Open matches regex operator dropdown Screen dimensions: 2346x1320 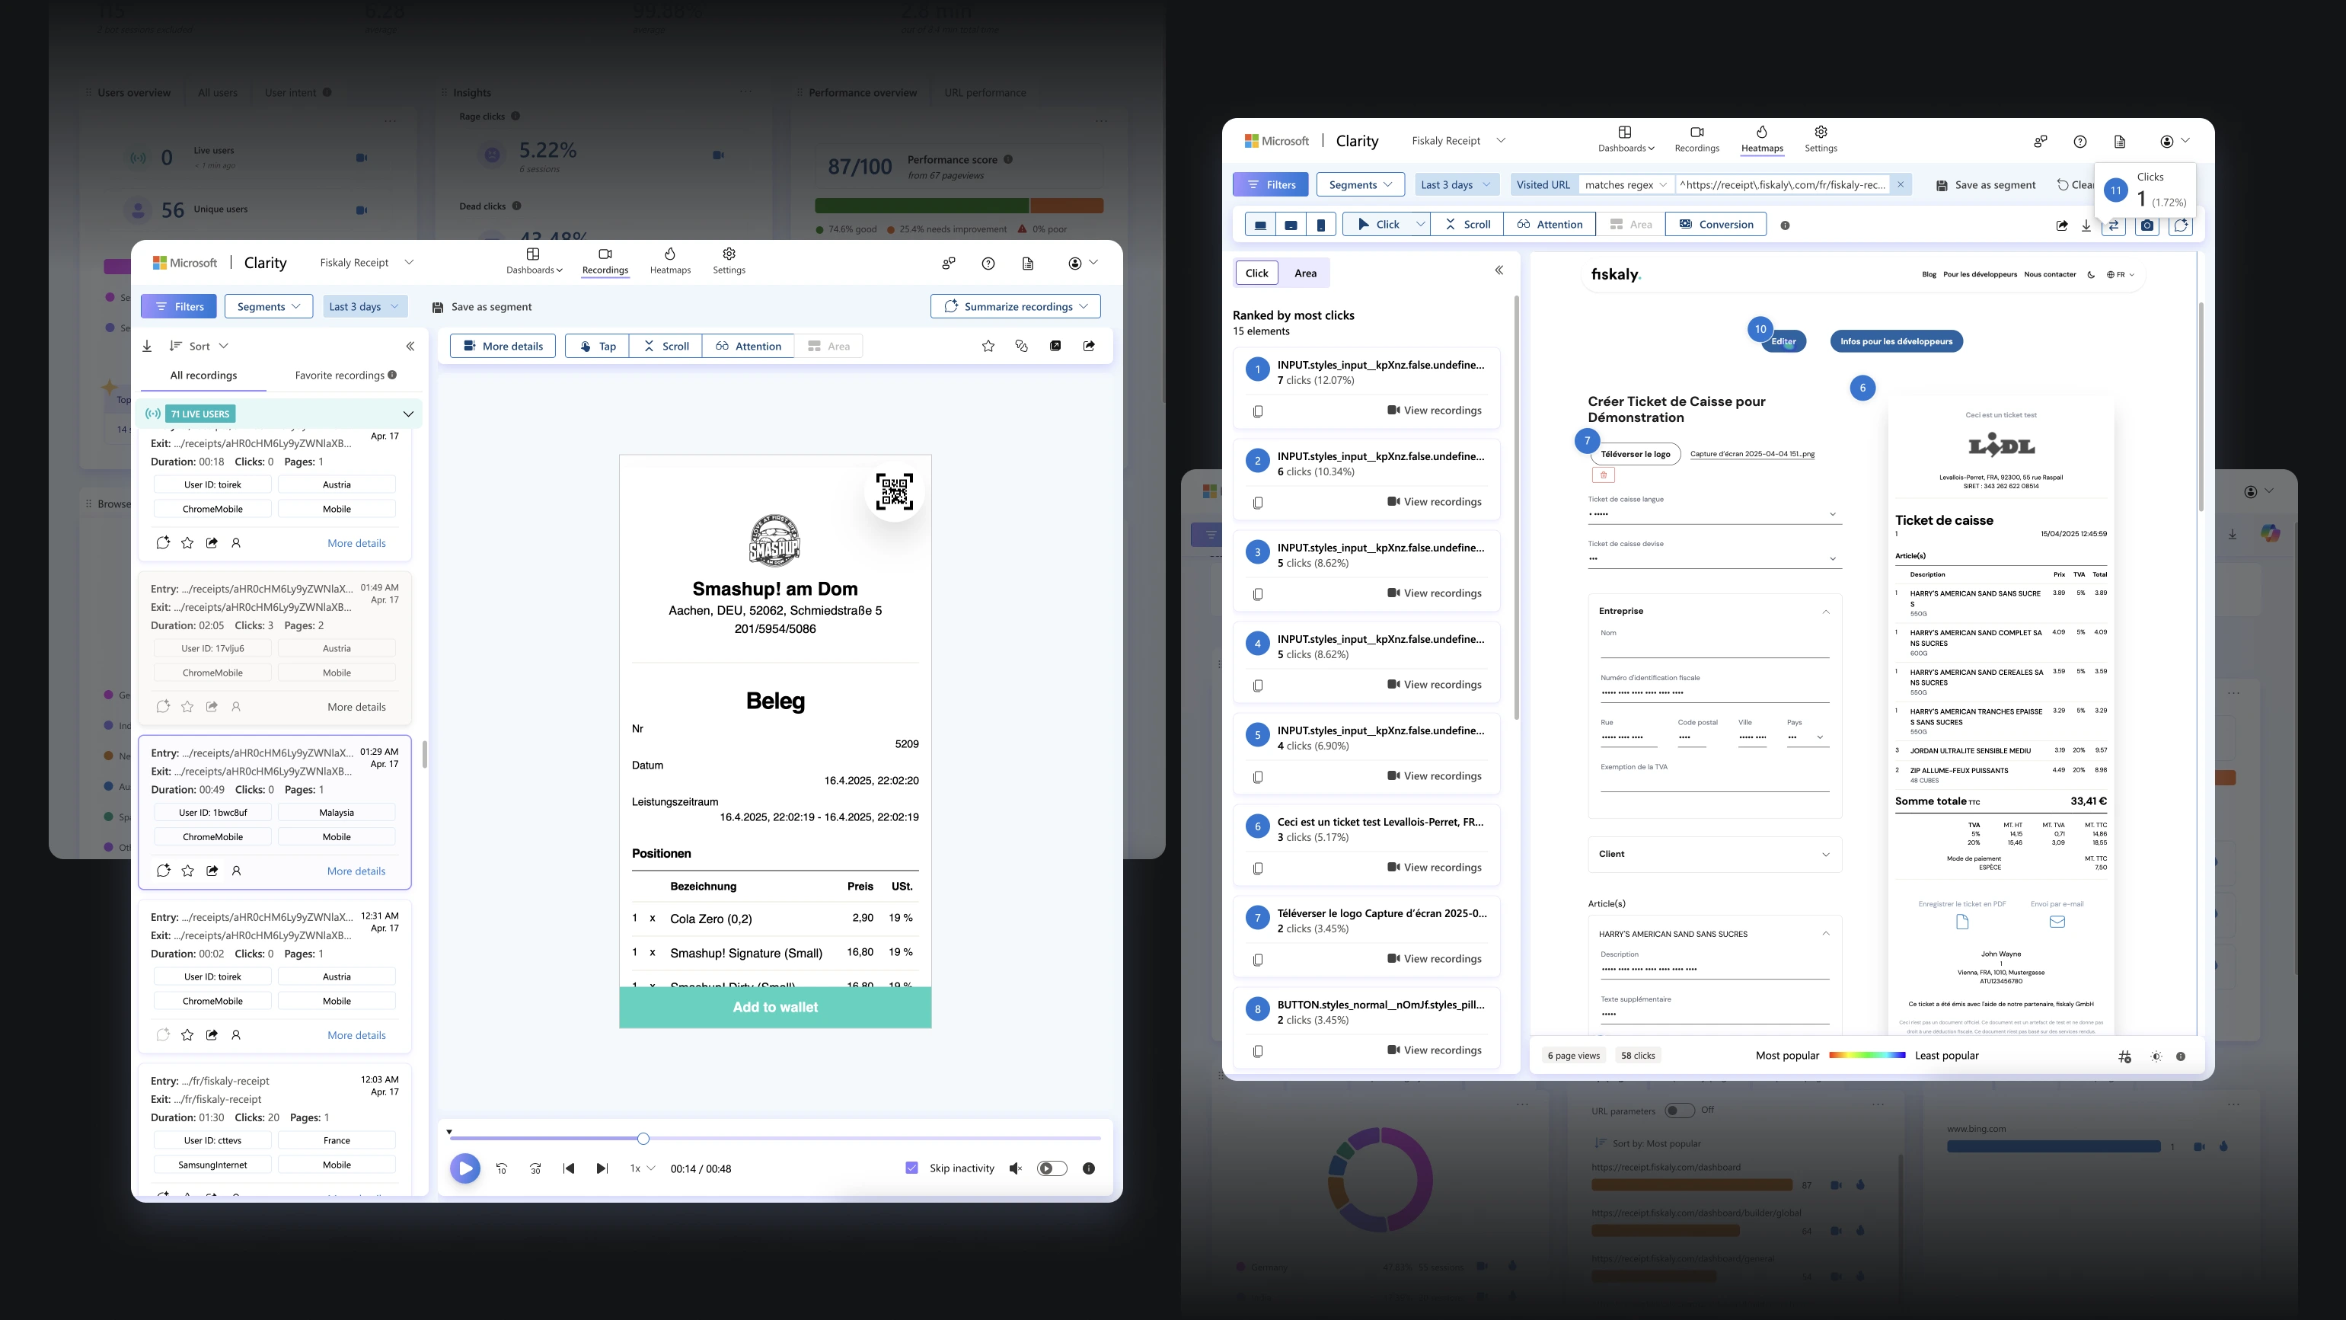pos(1626,185)
